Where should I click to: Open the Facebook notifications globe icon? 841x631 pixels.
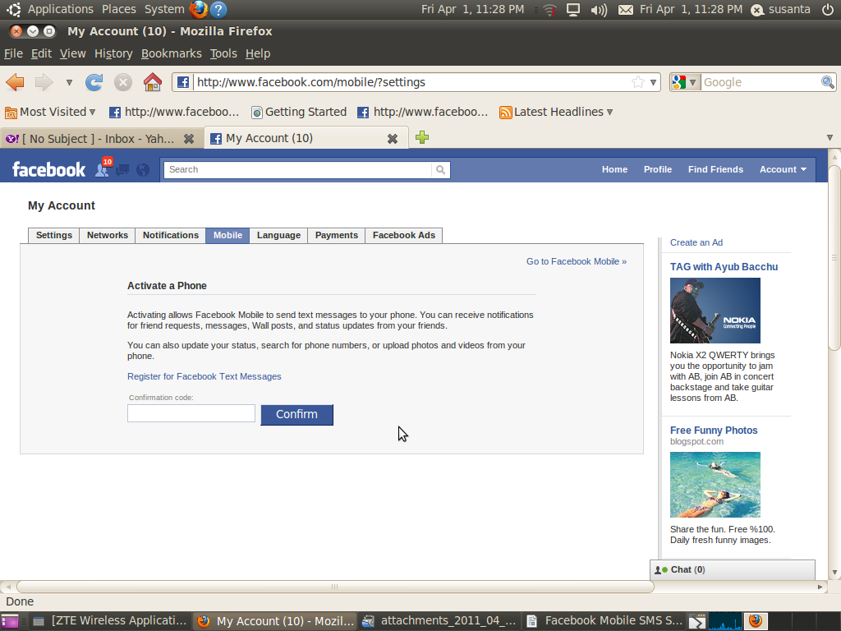point(142,170)
